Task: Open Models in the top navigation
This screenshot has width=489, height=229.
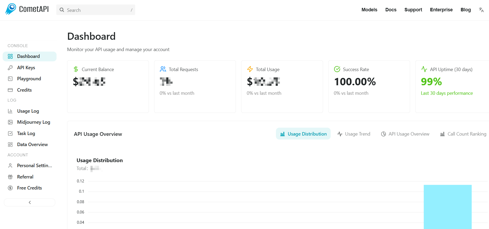Action: pos(369,10)
